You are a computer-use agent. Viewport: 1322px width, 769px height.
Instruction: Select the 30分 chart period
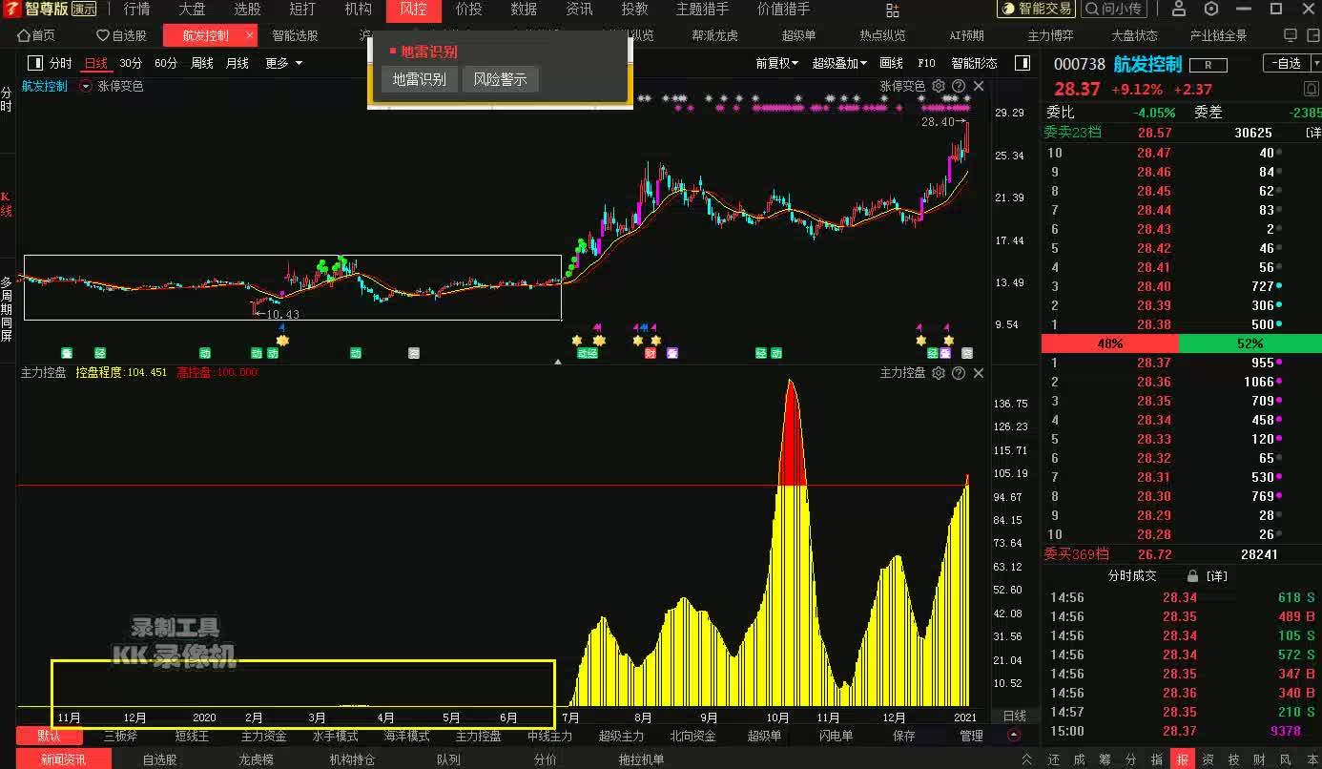tap(131, 63)
